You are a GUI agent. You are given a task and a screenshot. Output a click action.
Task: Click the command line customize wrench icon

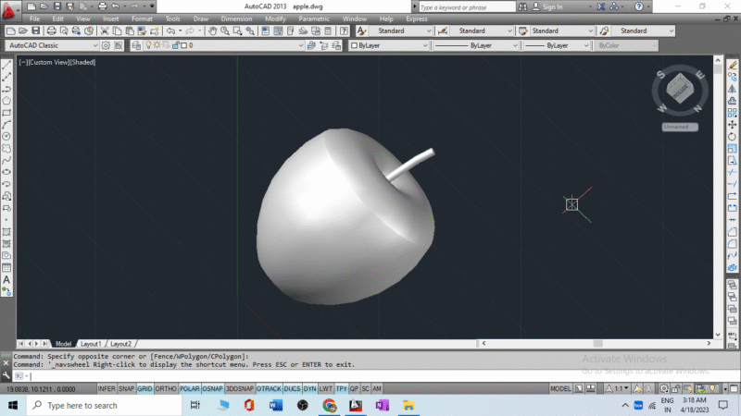(x=6, y=375)
